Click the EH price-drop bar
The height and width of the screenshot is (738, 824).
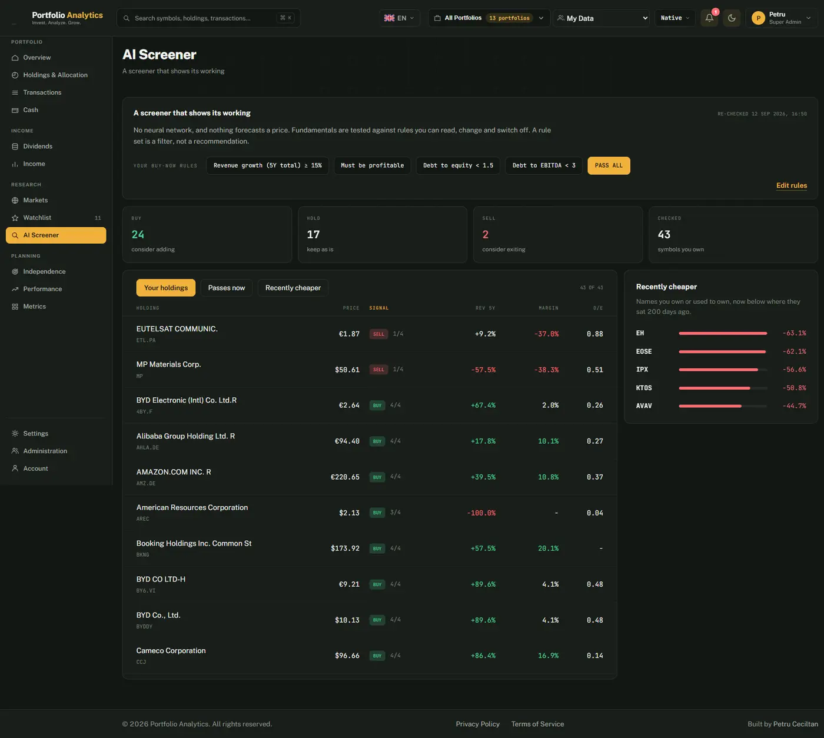(723, 333)
